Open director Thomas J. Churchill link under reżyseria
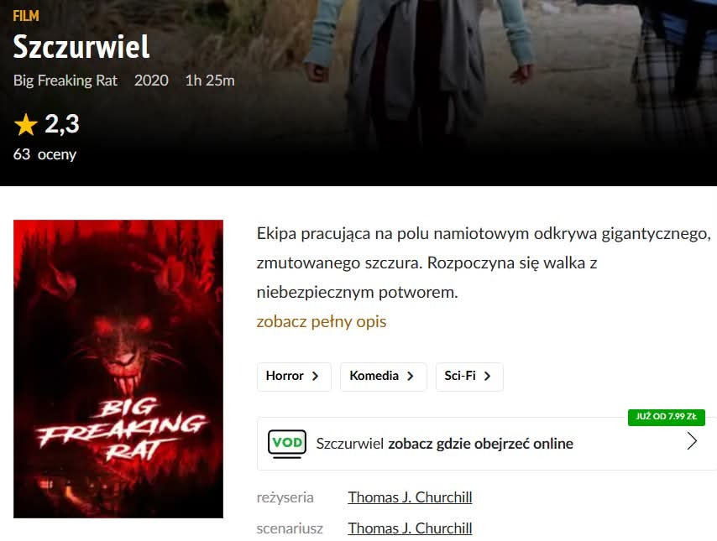The width and height of the screenshot is (717, 541). [x=410, y=497]
